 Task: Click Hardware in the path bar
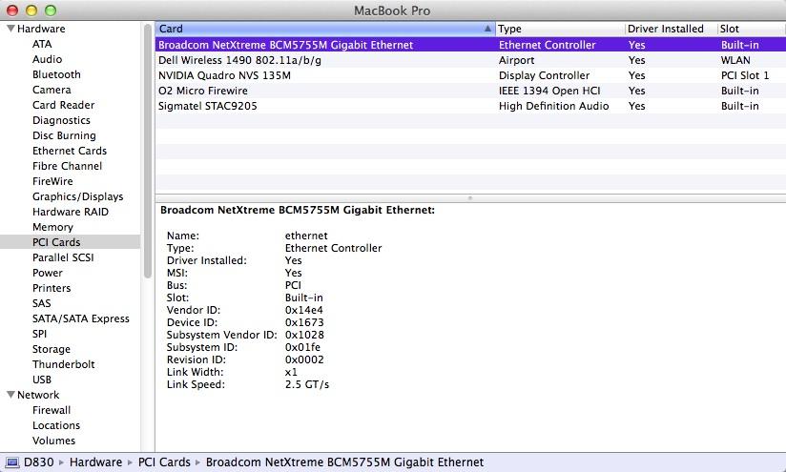(95, 462)
